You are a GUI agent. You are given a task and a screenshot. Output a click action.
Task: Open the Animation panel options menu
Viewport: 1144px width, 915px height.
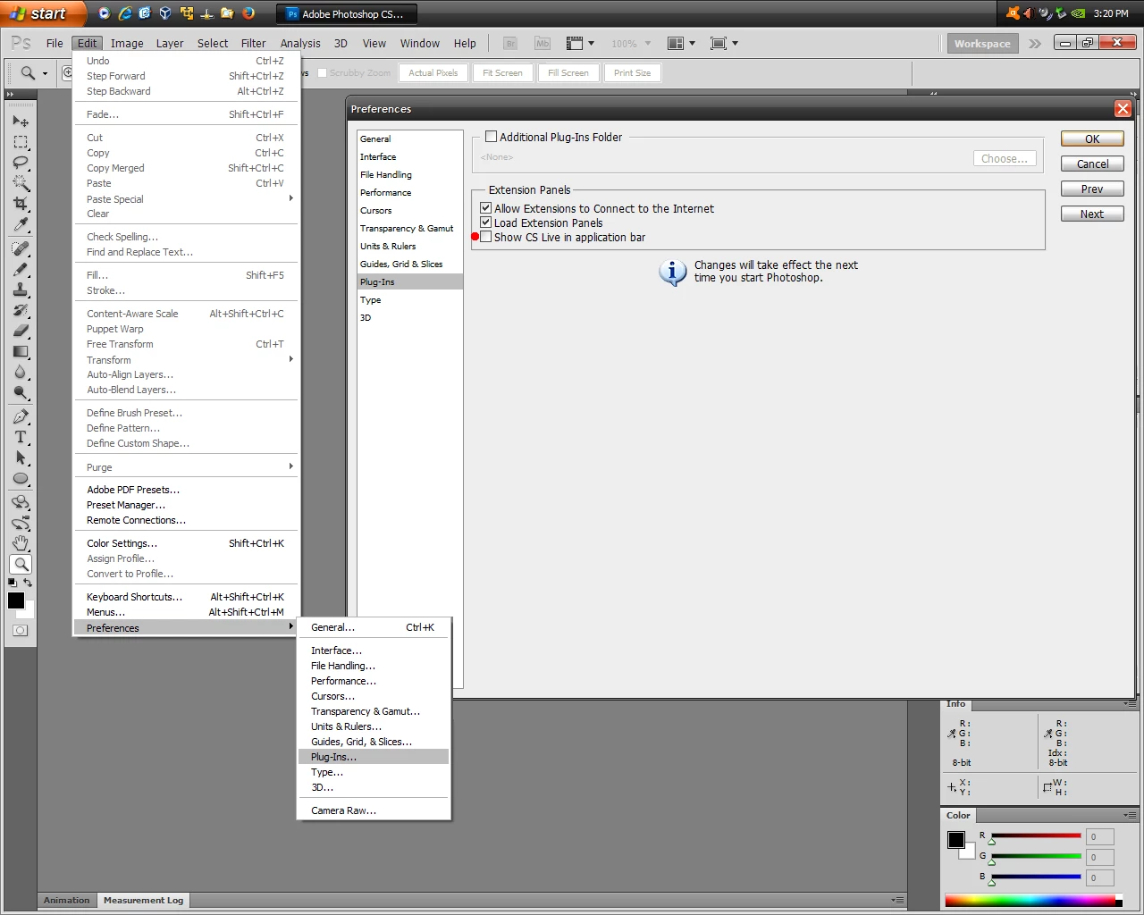coord(897,901)
